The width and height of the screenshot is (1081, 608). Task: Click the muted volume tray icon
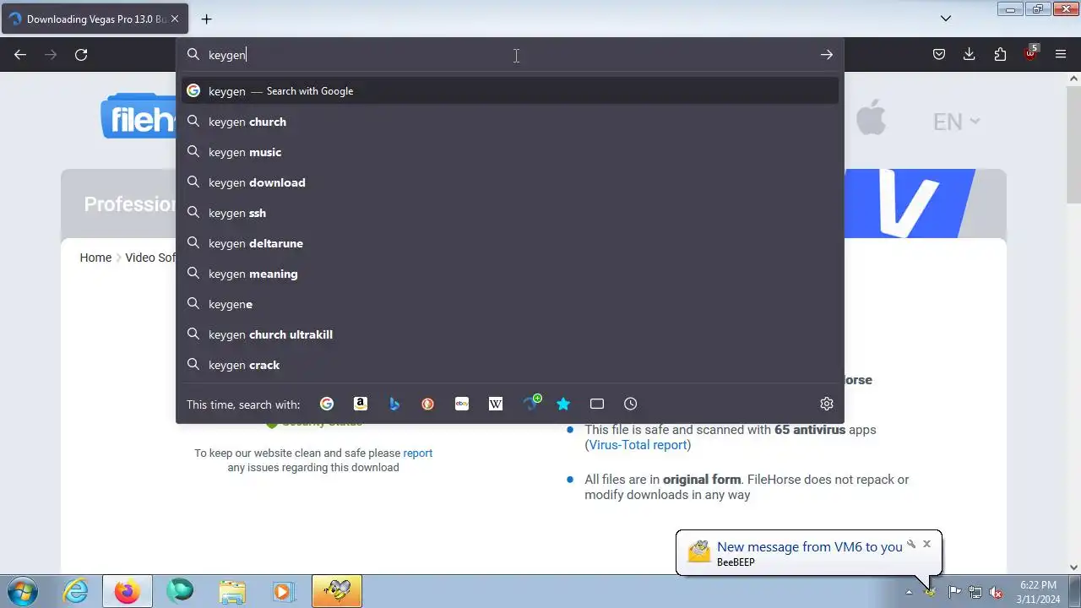point(996,592)
